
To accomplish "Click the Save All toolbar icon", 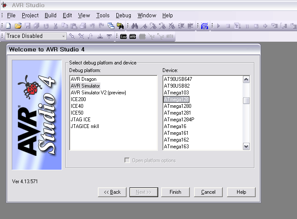I will tap(36, 26).
